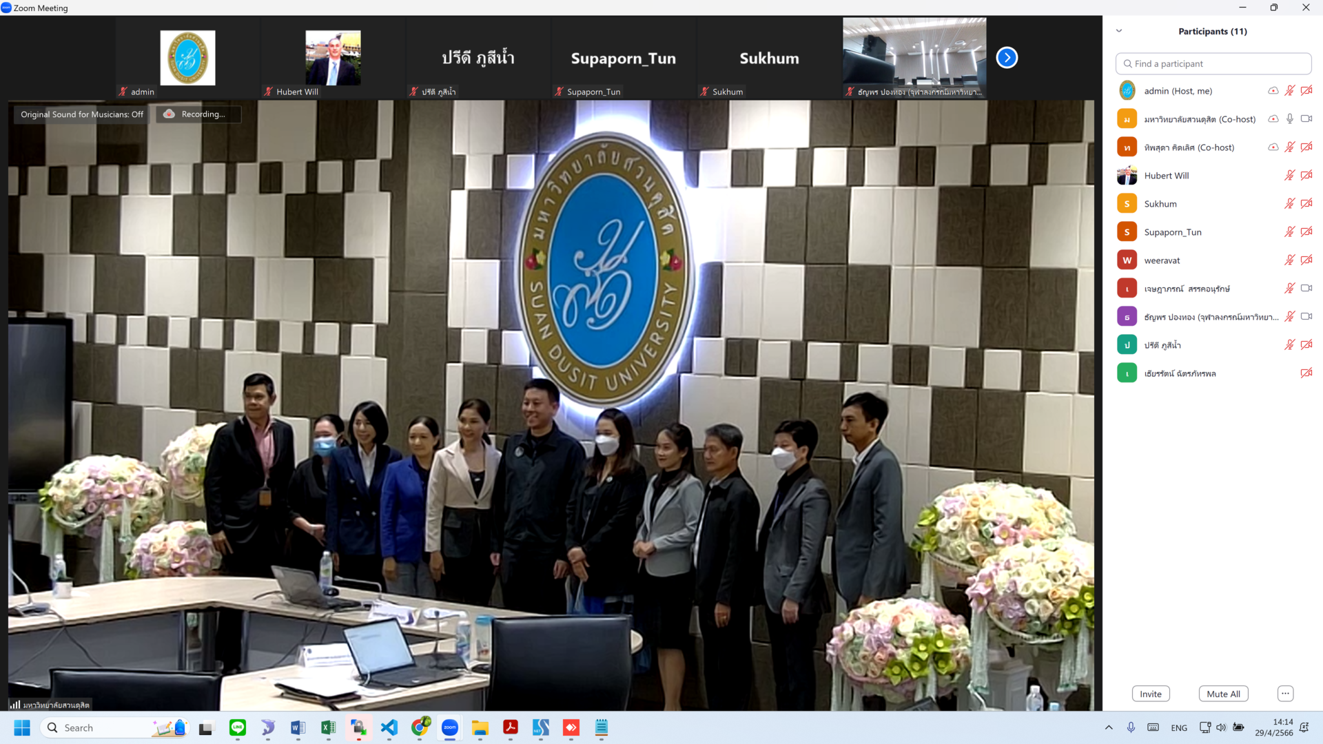Open the Zoom icon on the taskbar
Image resolution: width=1323 pixels, height=744 pixels.
click(450, 727)
